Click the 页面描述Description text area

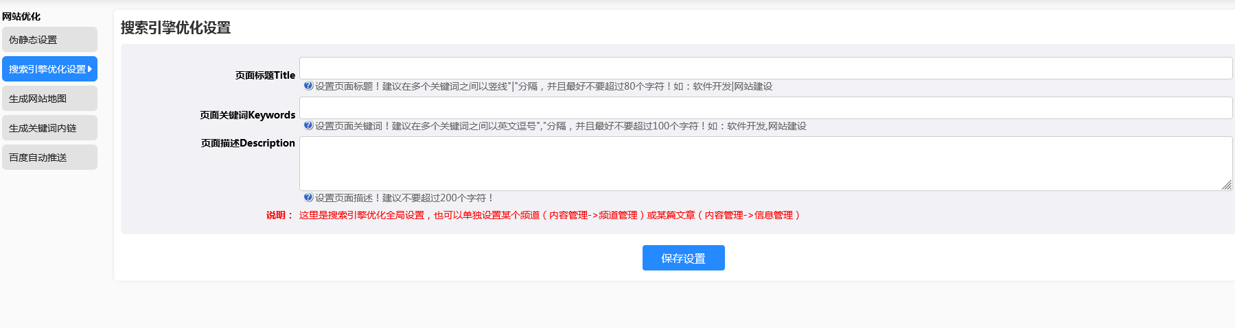765,164
